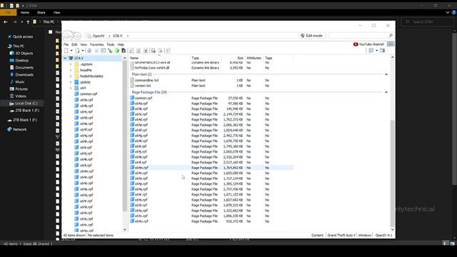Click the icon right of YouTube channel

click(x=391, y=44)
